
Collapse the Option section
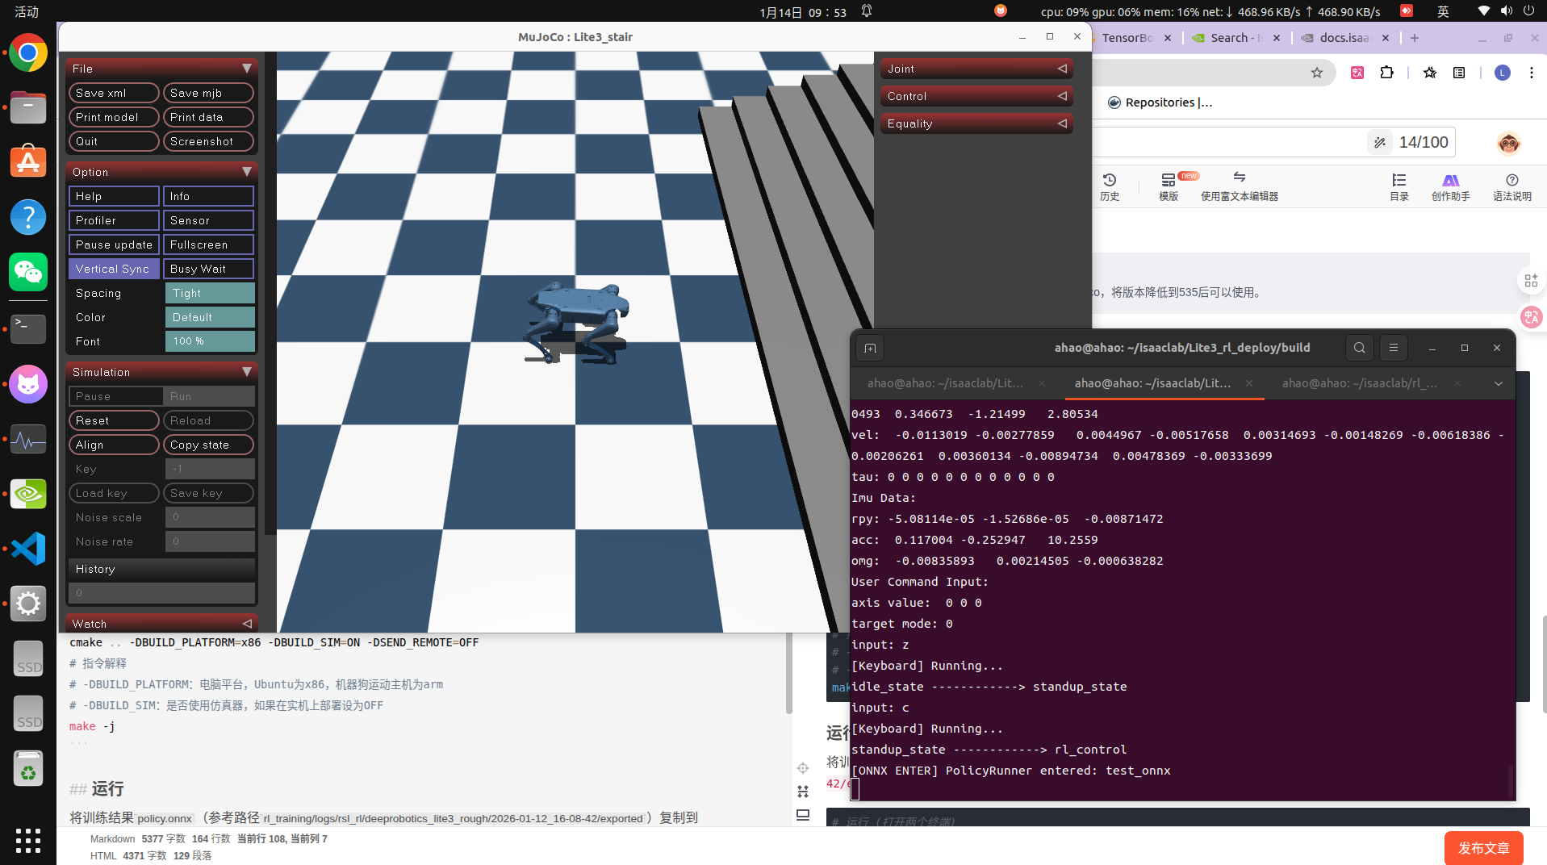(x=161, y=172)
